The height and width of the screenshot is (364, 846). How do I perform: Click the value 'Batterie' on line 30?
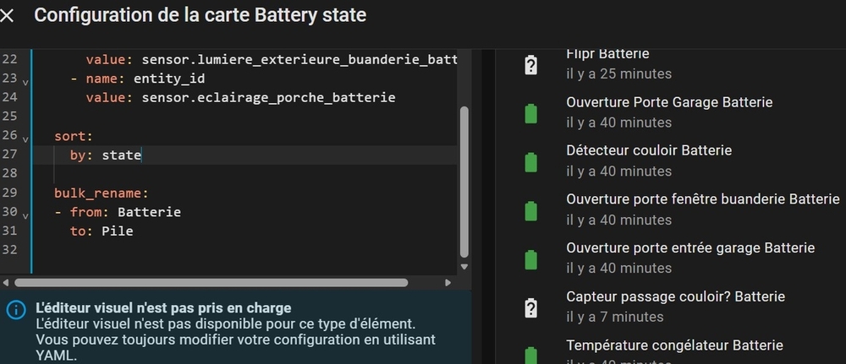(150, 212)
